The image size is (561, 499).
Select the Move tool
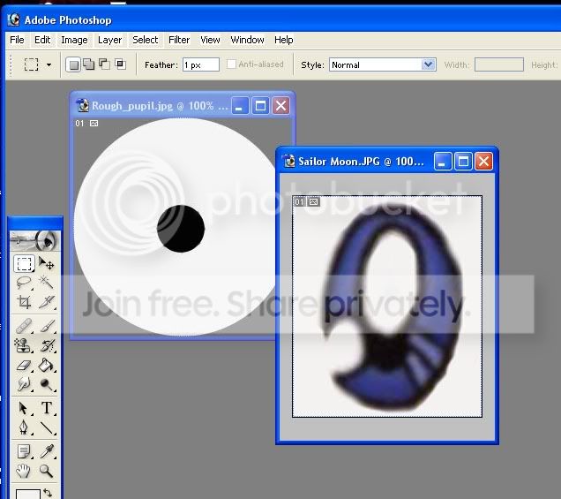pyautogui.click(x=47, y=264)
